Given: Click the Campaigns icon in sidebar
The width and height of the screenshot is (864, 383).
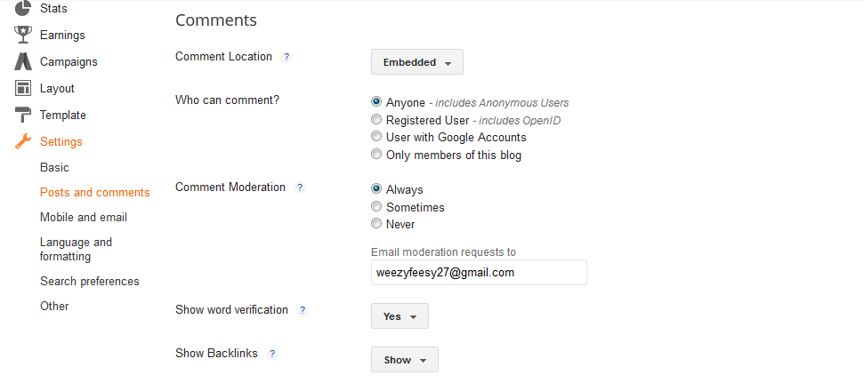Looking at the screenshot, I should 23,61.
